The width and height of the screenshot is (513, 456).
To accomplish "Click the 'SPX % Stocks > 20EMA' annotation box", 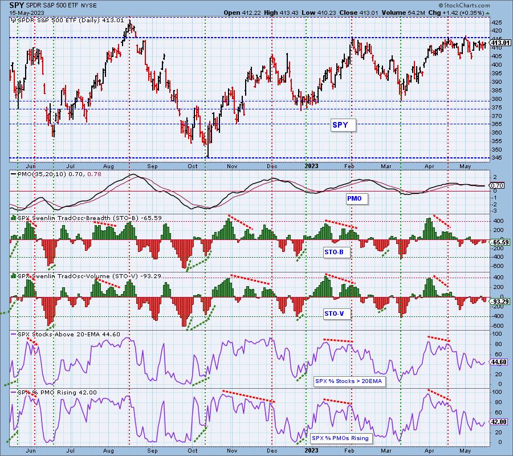I will click(349, 381).
